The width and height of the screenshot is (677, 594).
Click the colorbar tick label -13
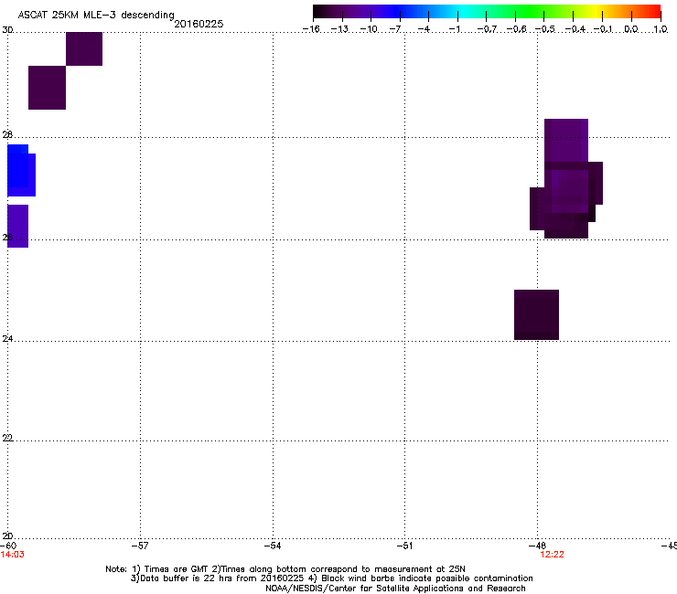[339, 29]
